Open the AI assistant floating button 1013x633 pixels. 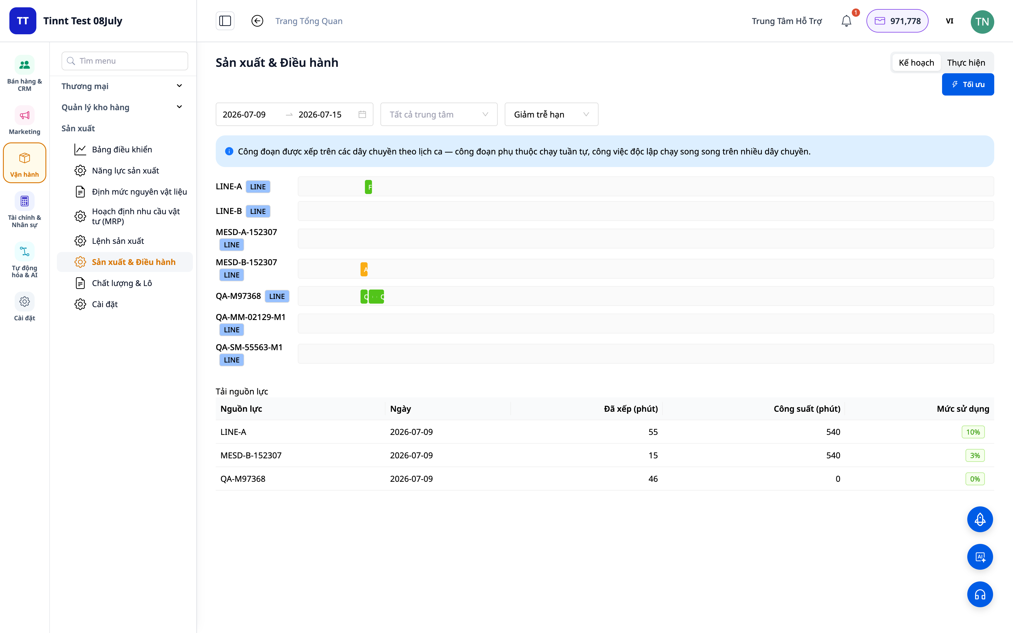click(x=980, y=557)
